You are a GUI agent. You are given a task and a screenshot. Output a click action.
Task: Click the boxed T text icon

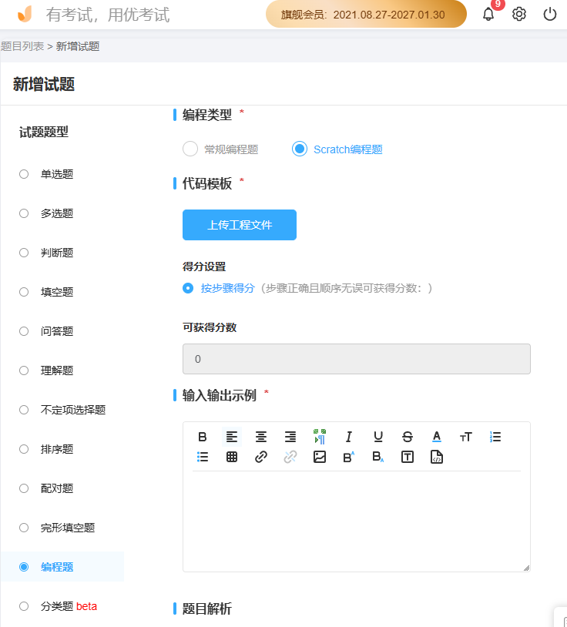coord(408,457)
